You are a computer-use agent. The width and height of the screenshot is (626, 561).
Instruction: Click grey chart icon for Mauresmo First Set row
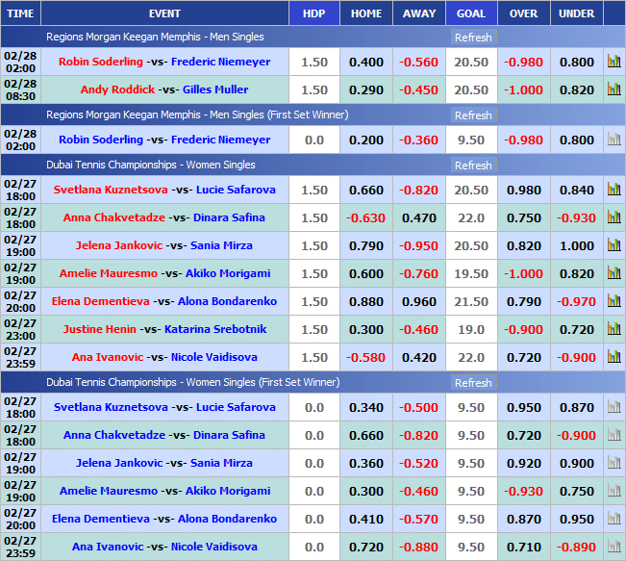coord(613,491)
